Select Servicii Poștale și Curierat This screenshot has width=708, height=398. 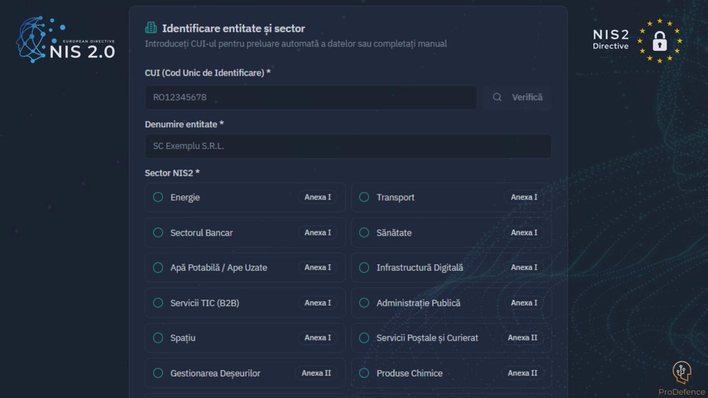[451, 338]
